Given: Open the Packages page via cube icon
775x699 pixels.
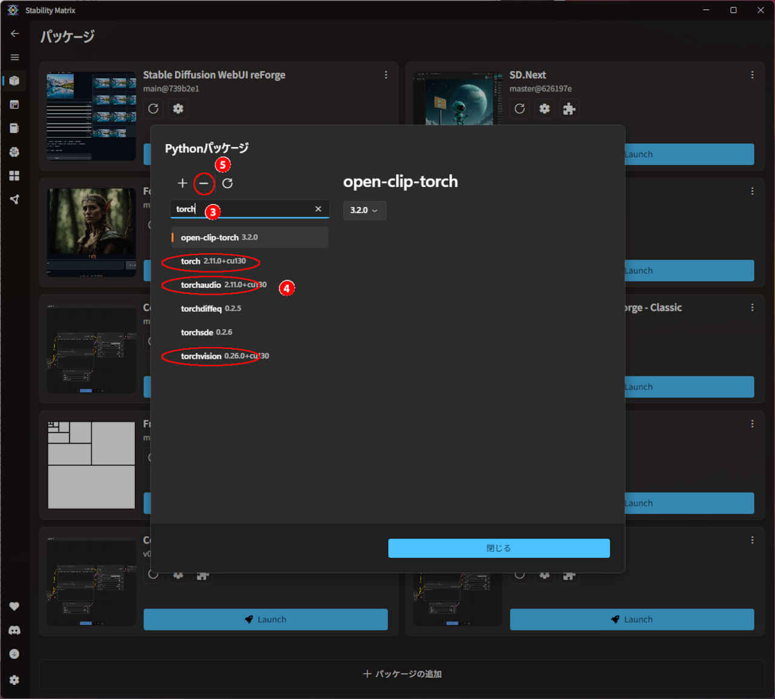Looking at the screenshot, I should pos(15,80).
